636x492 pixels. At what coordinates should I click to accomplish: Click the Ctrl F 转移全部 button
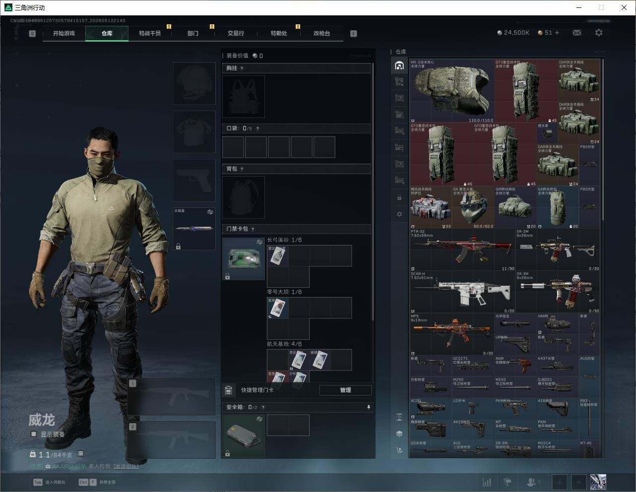[97, 482]
